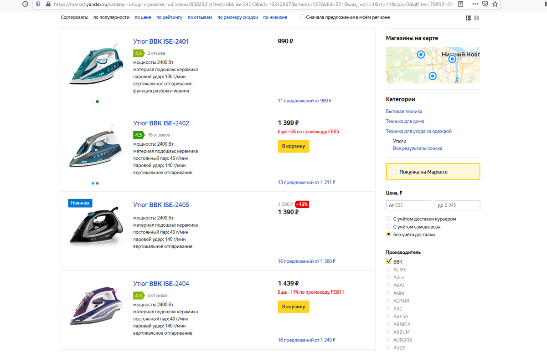547x352 pixels.
Task: Switch to list view layout icon
Action: click(468, 18)
